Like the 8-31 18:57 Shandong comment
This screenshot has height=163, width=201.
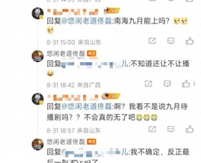point(190,129)
